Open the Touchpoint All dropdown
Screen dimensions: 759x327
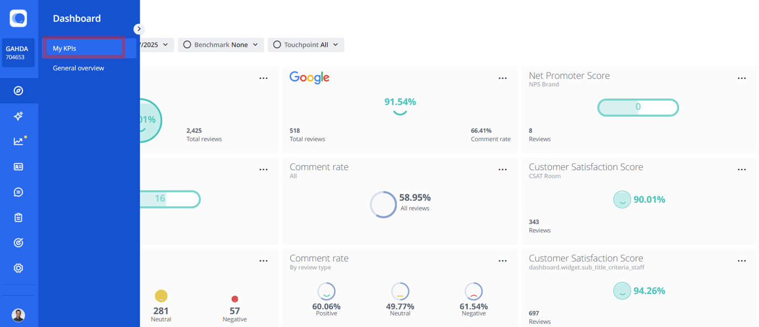[306, 45]
